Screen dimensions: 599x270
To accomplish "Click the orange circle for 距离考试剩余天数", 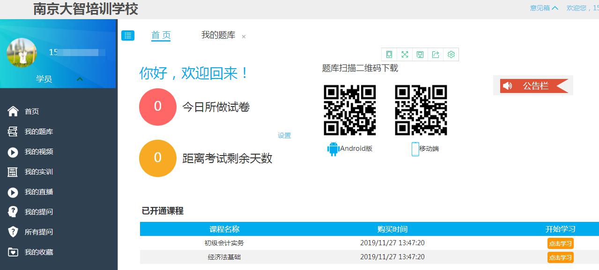I will tap(158, 158).
